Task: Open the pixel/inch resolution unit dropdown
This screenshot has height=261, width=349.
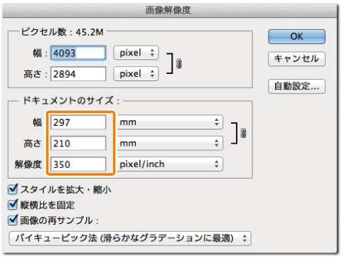Action: pos(170,164)
